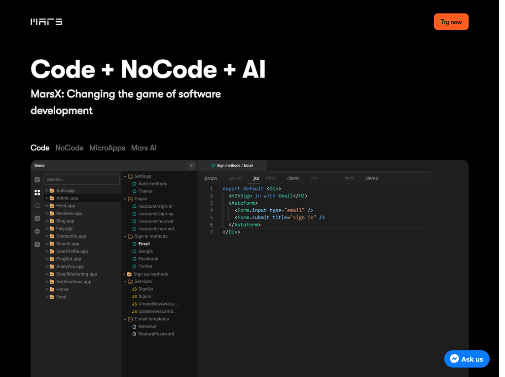Switch to the MicroApps tab
Image resolution: width=505 pixels, height=377 pixels.
pos(107,148)
